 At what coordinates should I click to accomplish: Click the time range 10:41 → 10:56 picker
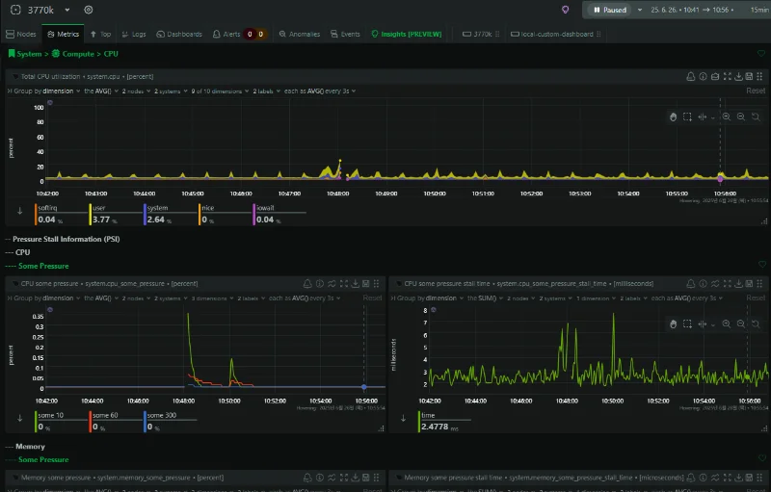point(692,10)
